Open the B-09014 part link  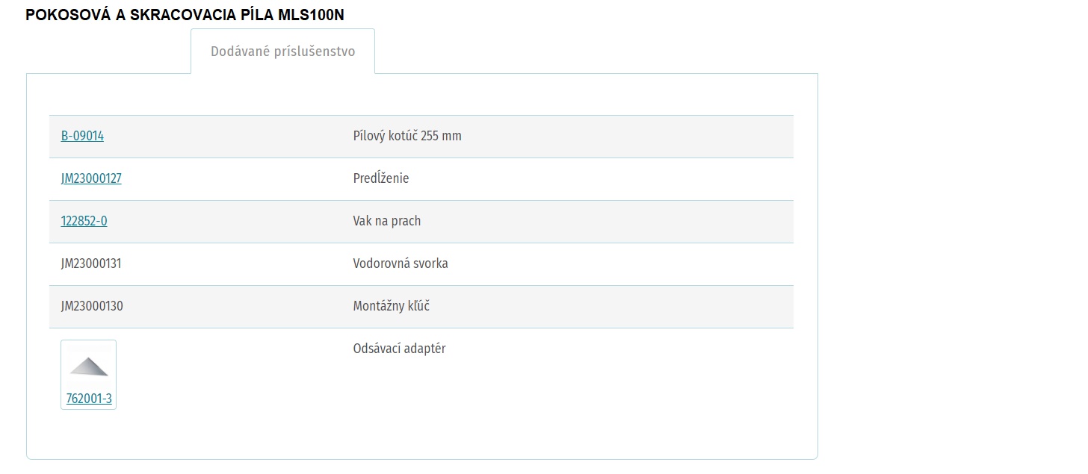[82, 136]
